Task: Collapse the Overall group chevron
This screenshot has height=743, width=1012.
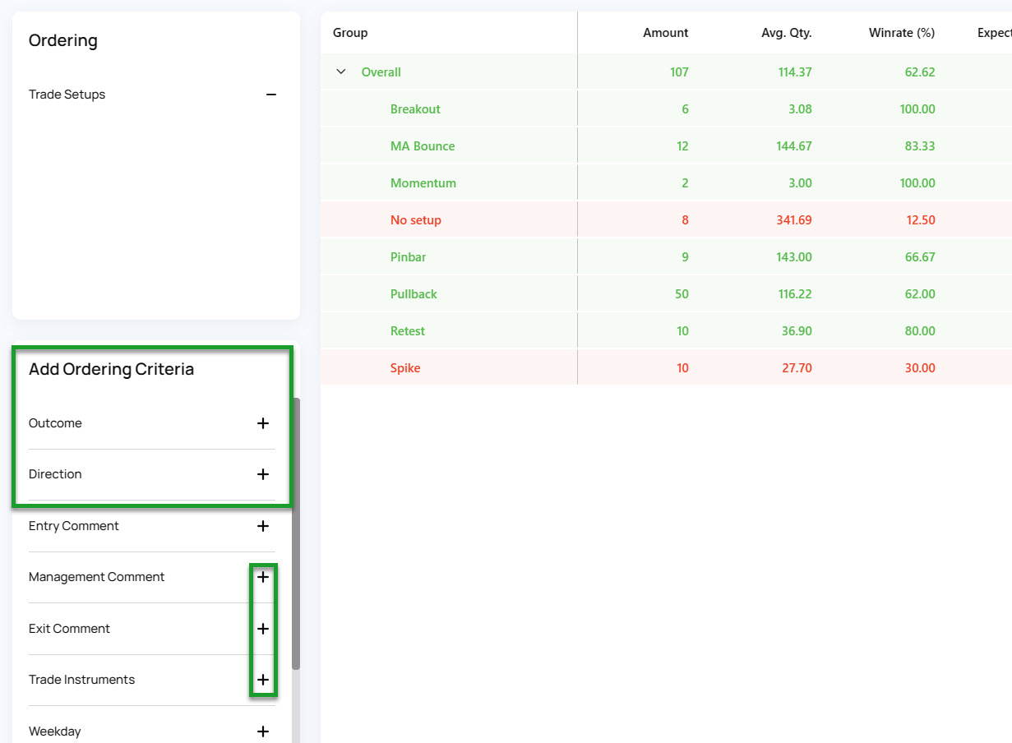Action: point(341,72)
